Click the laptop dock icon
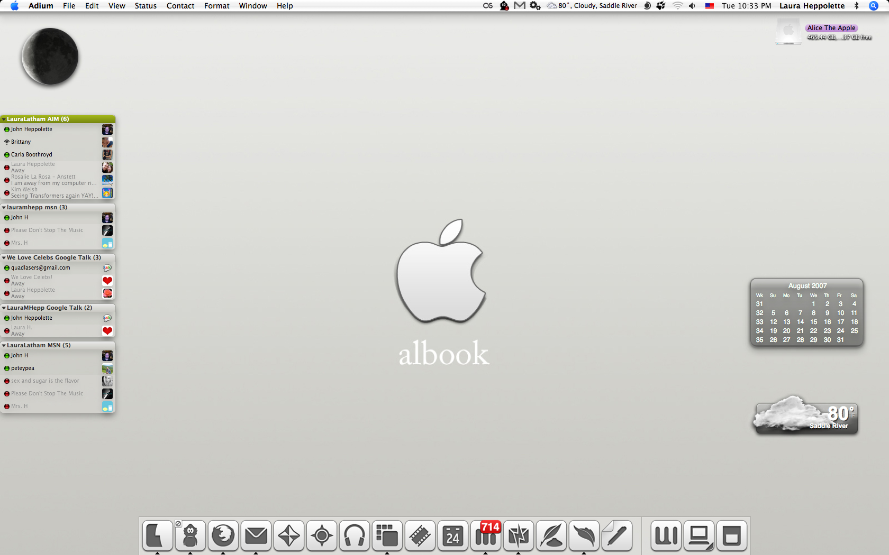889x555 pixels. point(699,536)
